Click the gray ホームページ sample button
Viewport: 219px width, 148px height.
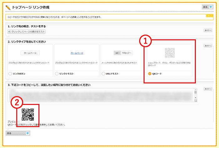click(30, 53)
